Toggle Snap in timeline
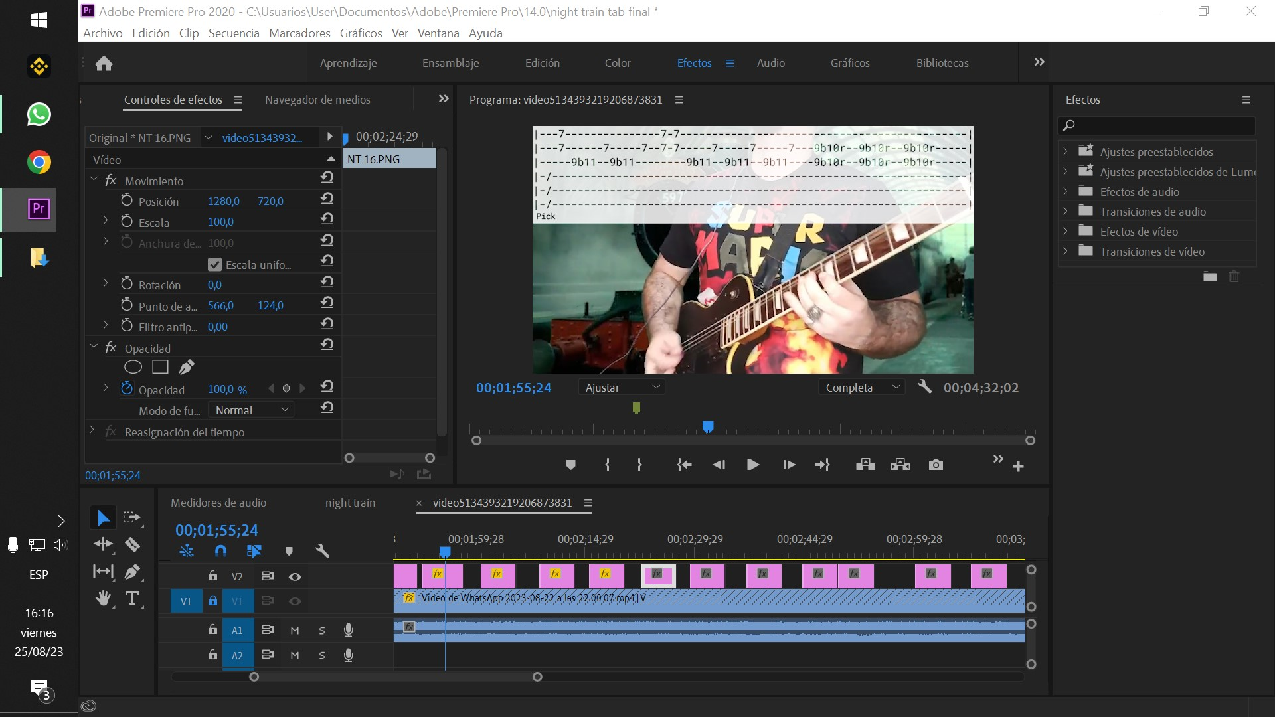Screen dimensions: 1275x717 pos(220,551)
